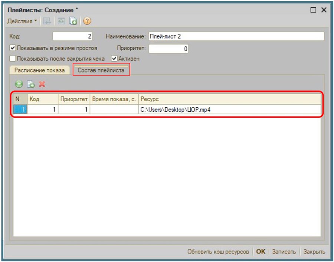Enable Показывать после закрытия чека checkbox
The image size is (334, 262).
coord(13,58)
